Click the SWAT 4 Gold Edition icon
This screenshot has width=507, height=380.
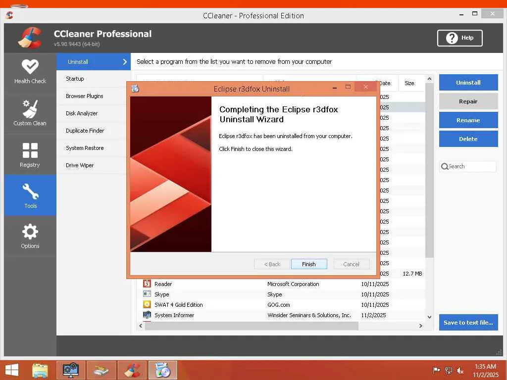pyautogui.click(x=147, y=304)
